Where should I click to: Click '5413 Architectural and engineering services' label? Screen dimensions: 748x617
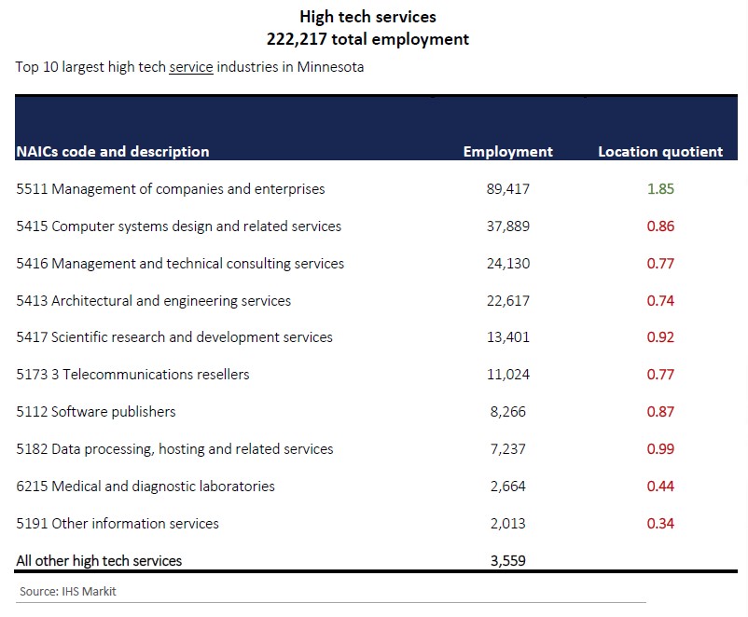click(154, 301)
